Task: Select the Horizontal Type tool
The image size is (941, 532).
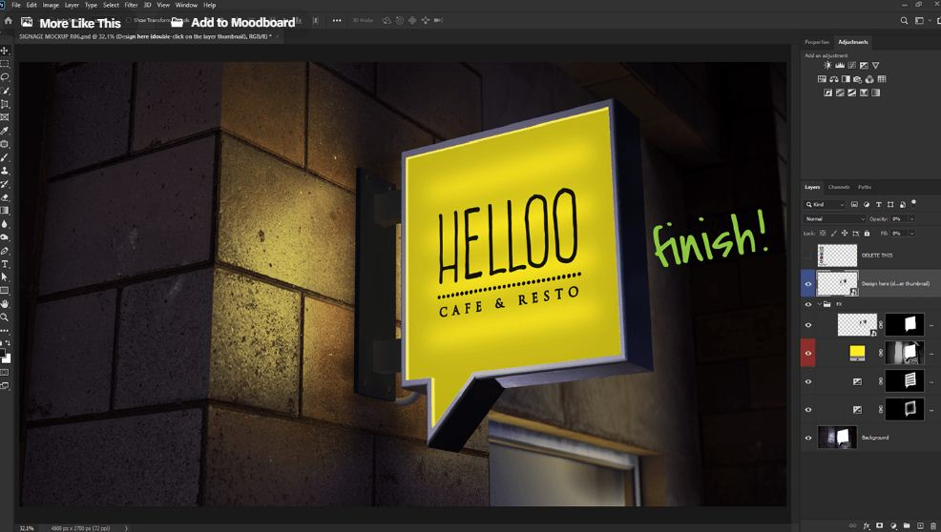Action: click(x=5, y=264)
